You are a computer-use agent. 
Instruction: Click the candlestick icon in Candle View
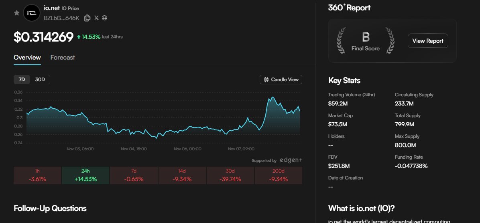[266, 80]
